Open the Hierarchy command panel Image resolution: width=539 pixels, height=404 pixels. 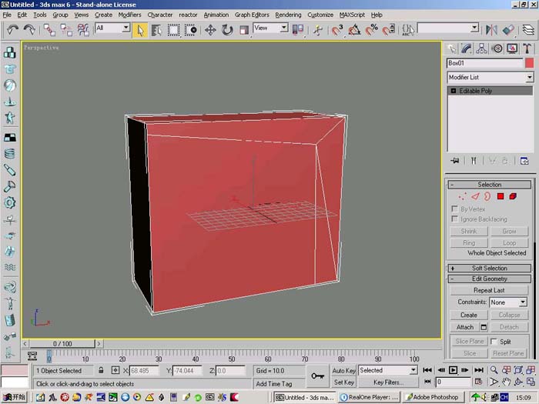(481, 48)
